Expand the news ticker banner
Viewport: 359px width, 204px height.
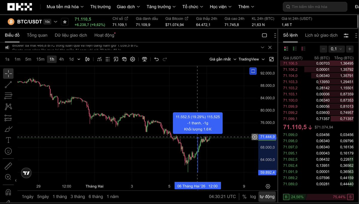click(262, 47)
